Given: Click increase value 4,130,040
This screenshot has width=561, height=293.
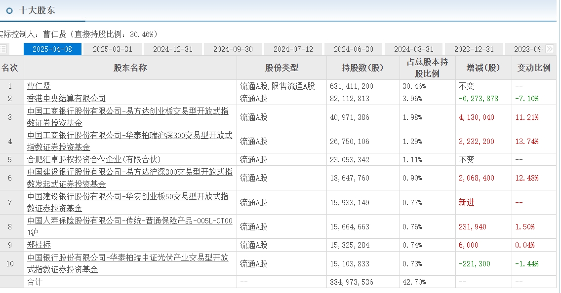Looking at the screenshot, I should [x=477, y=117].
